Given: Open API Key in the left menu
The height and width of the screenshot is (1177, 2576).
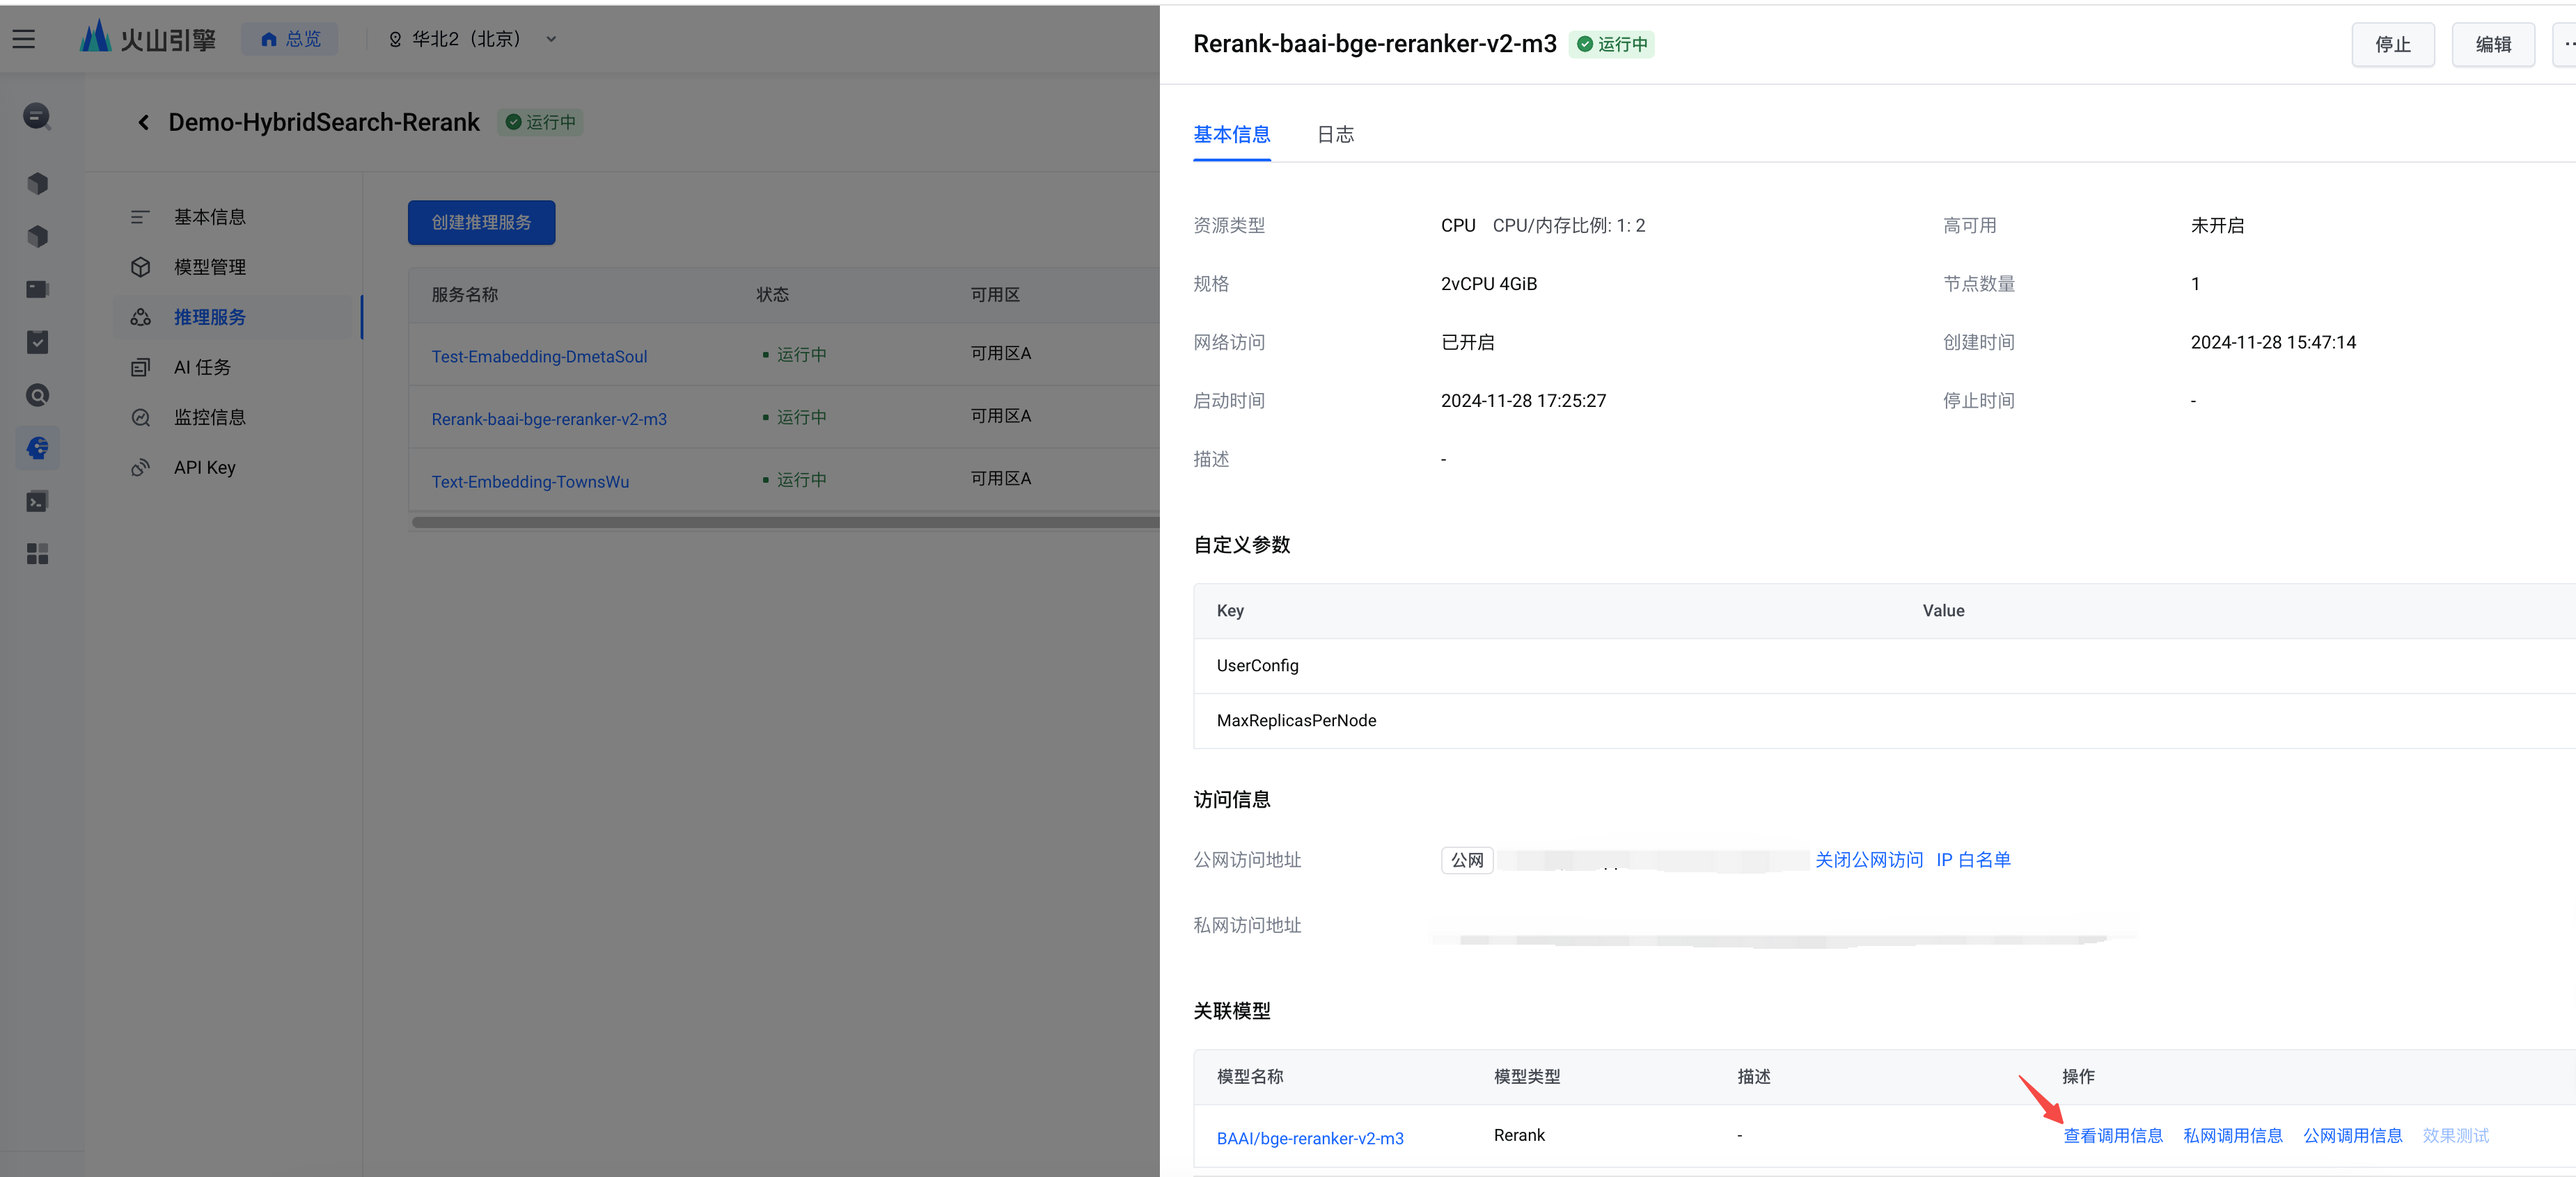Looking at the screenshot, I should [x=204, y=467].
